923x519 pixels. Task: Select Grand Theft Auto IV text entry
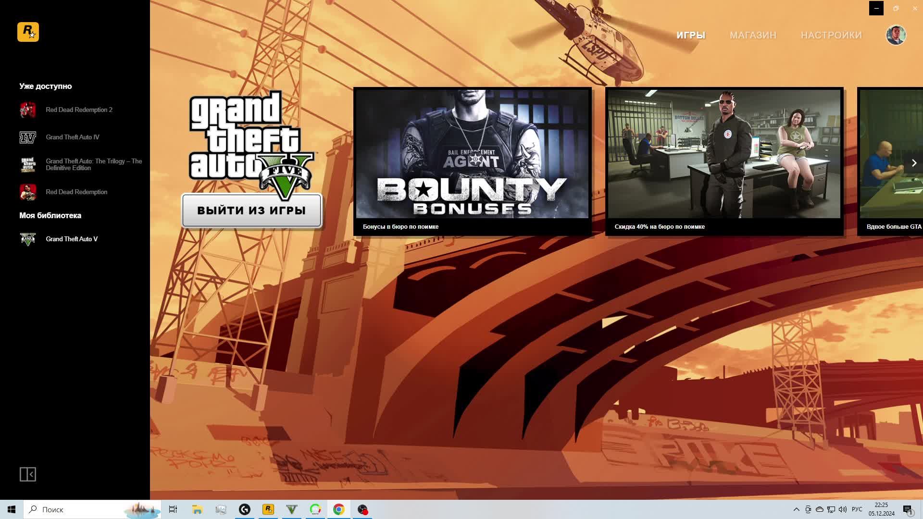(x=73, y=137)
